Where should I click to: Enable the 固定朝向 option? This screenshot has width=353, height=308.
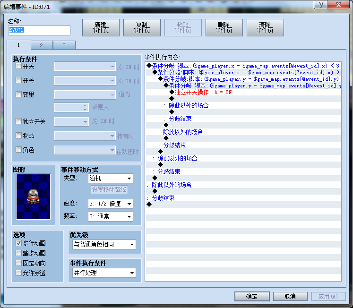(x=18, y=263)
